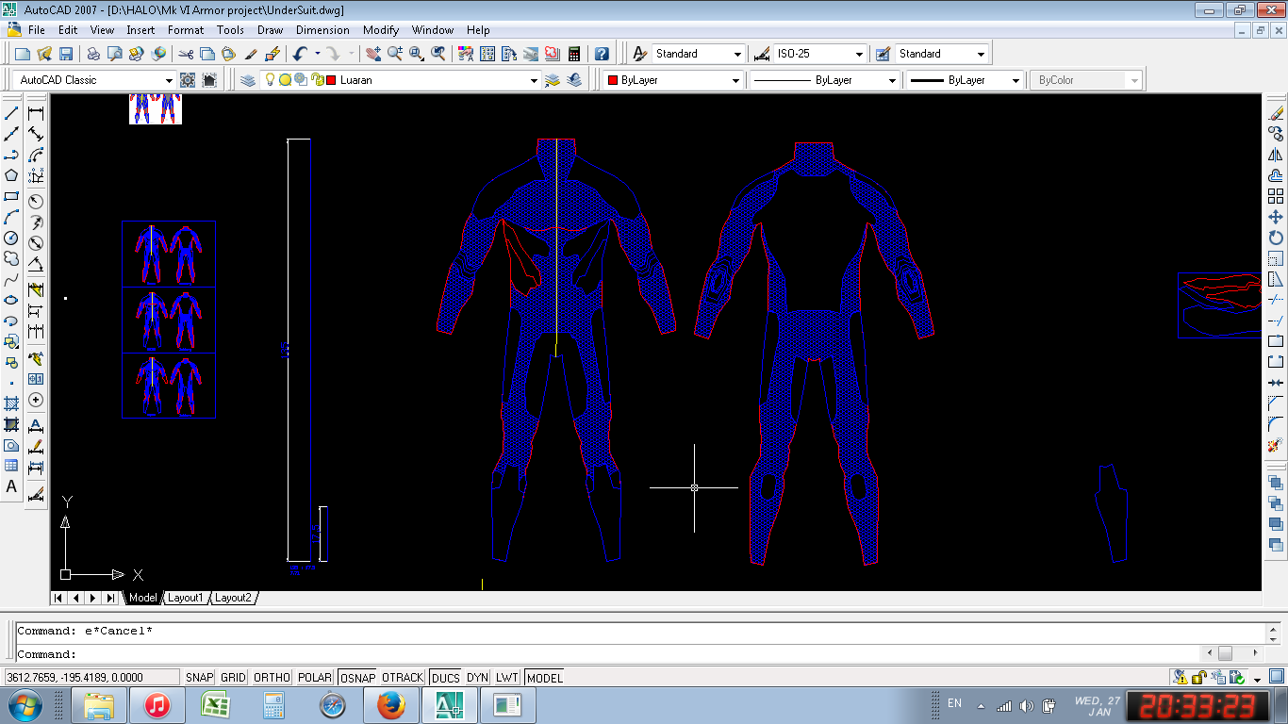
Task: Select the Multiline Text tool
Action: (11, 486)
